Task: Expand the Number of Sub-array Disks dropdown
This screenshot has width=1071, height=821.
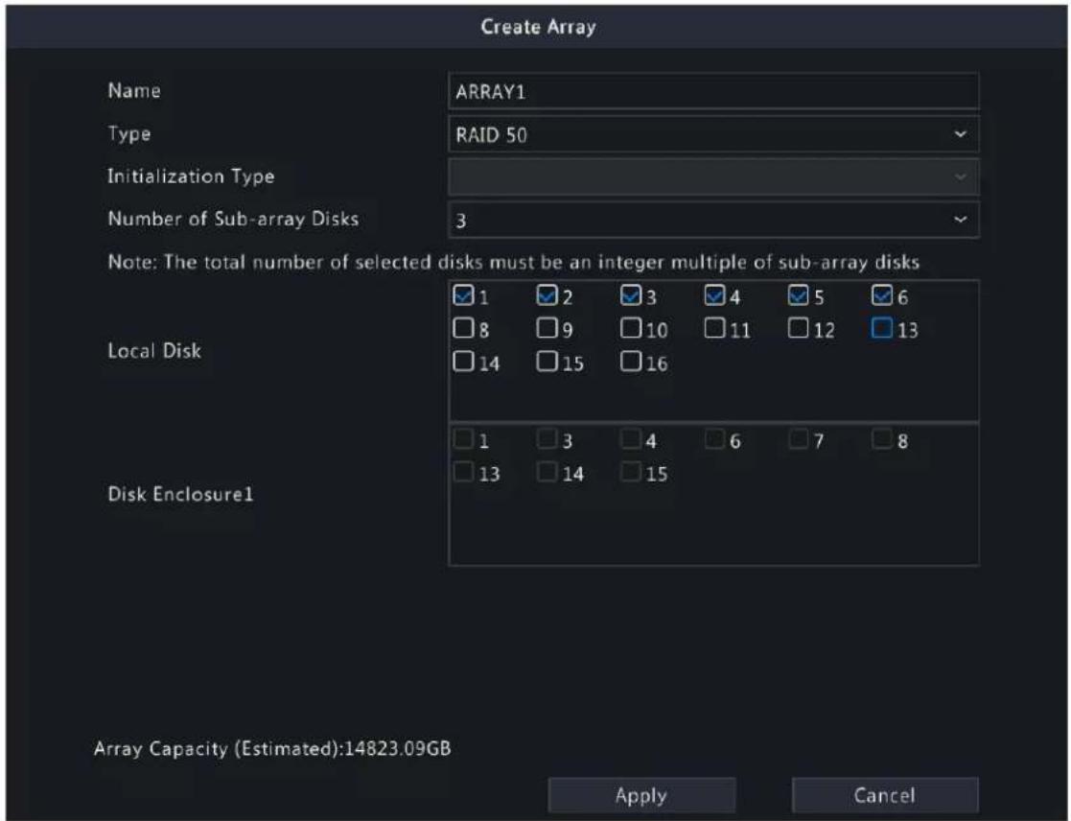Action: tap(713, 220)
